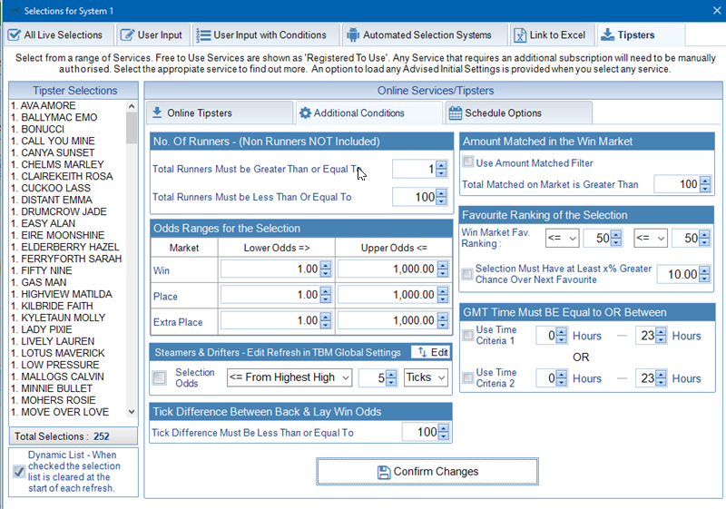Click the Extra Place lower odds field
This screenshot has height=509, width=726.
[x=270, y=320]
